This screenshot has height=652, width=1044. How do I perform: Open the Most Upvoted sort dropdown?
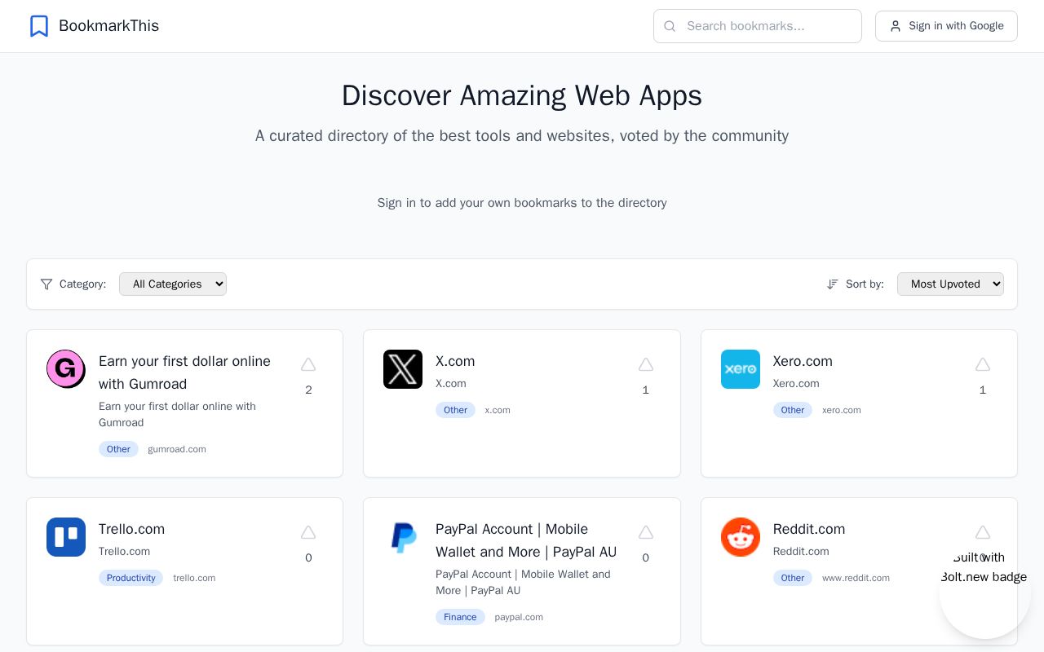pos(950,284)
